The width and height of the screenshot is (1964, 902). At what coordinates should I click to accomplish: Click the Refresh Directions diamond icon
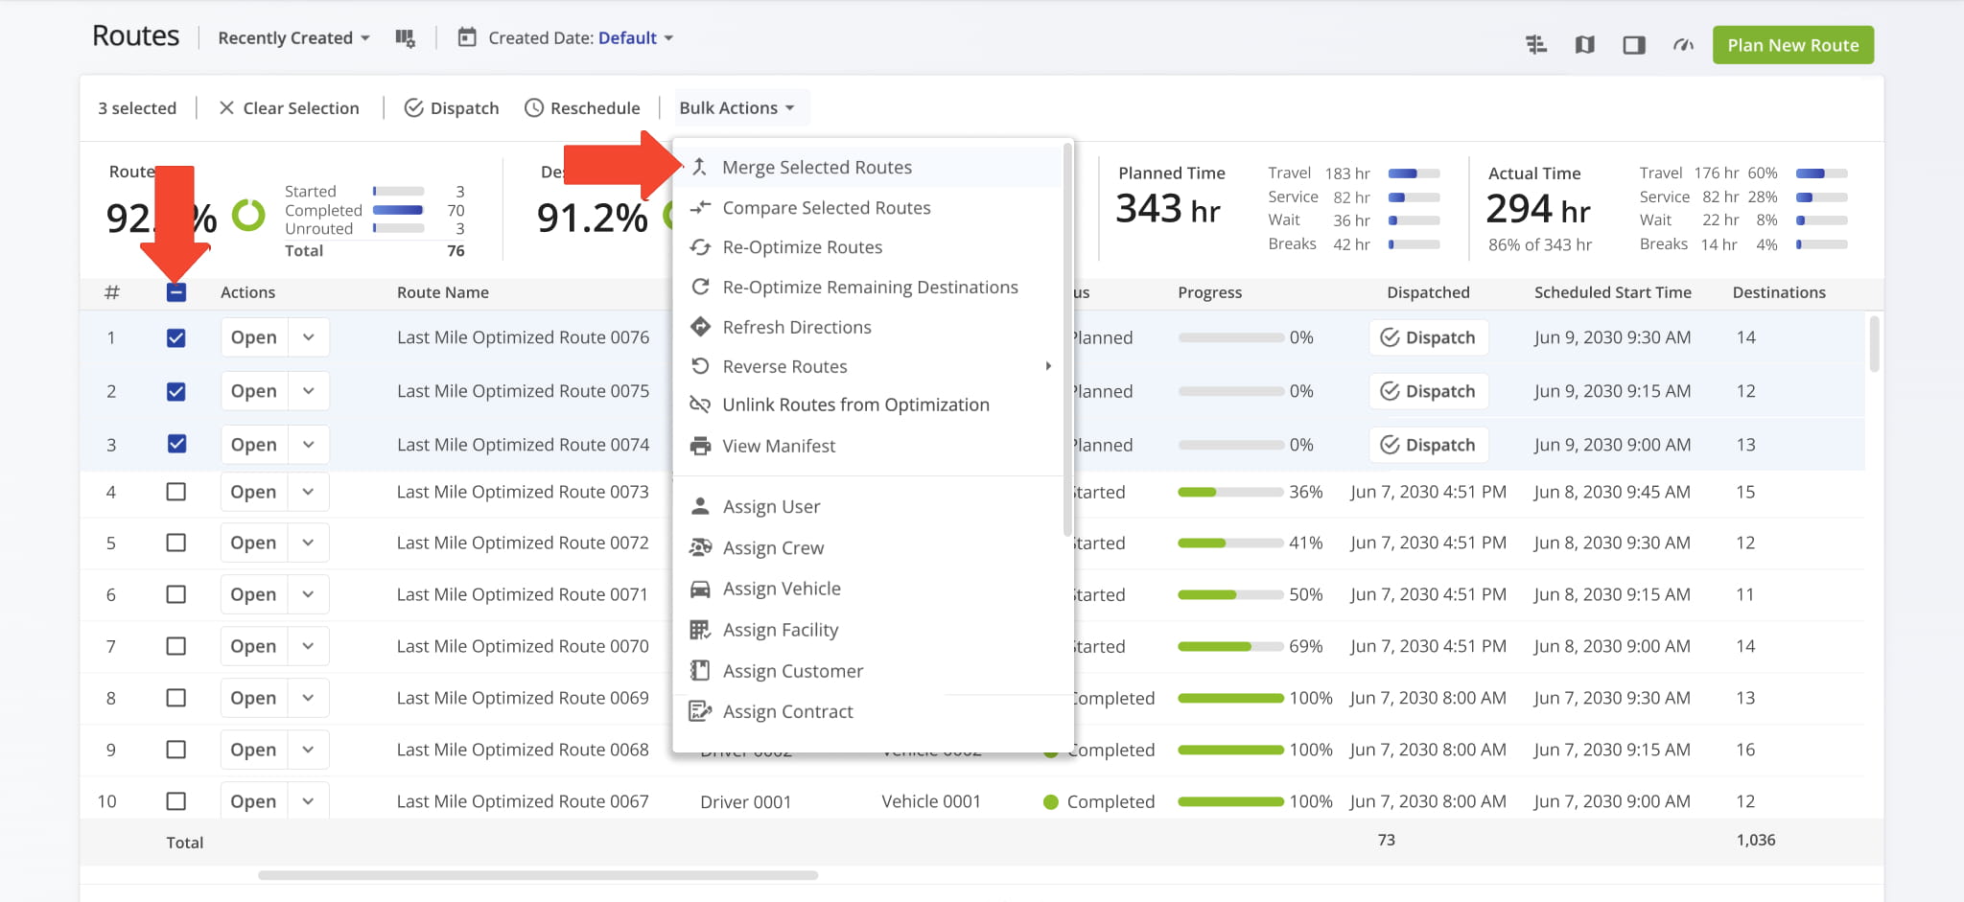coord(701,327)
